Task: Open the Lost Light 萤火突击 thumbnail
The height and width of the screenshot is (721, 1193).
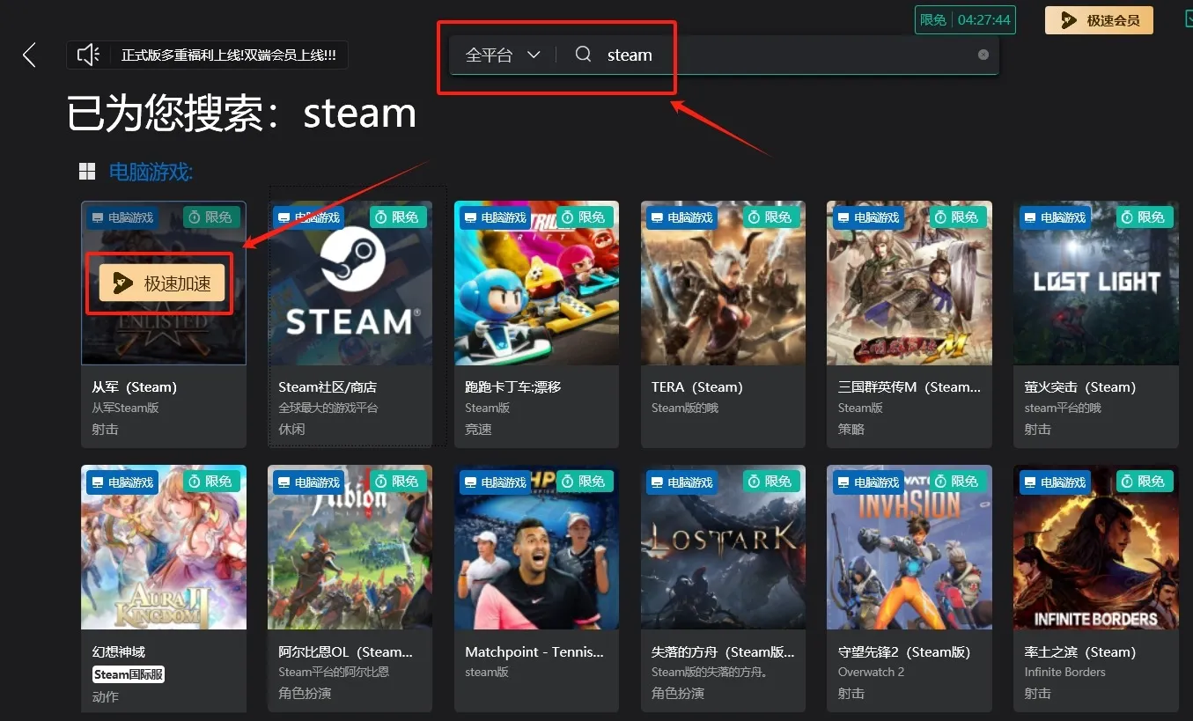Action: 1096,283
